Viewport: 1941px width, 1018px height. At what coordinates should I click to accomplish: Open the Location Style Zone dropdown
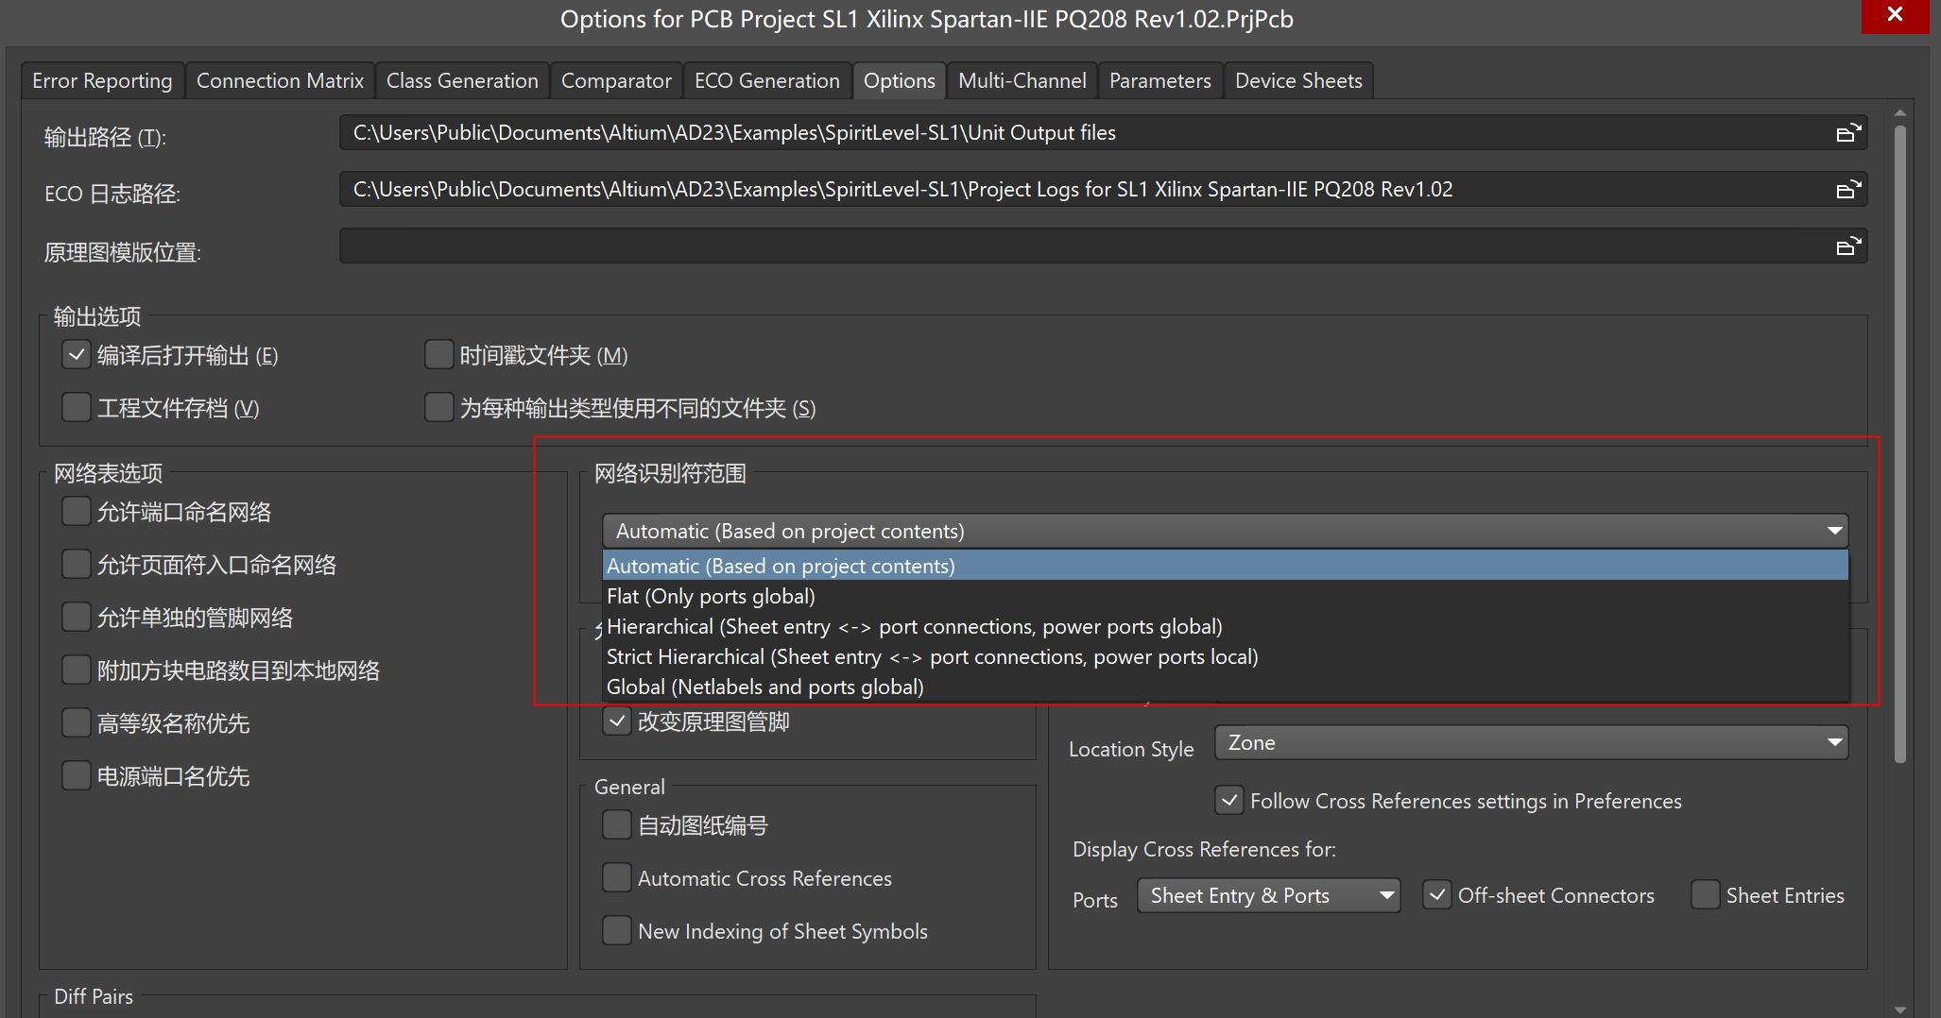click(1531, 743)
